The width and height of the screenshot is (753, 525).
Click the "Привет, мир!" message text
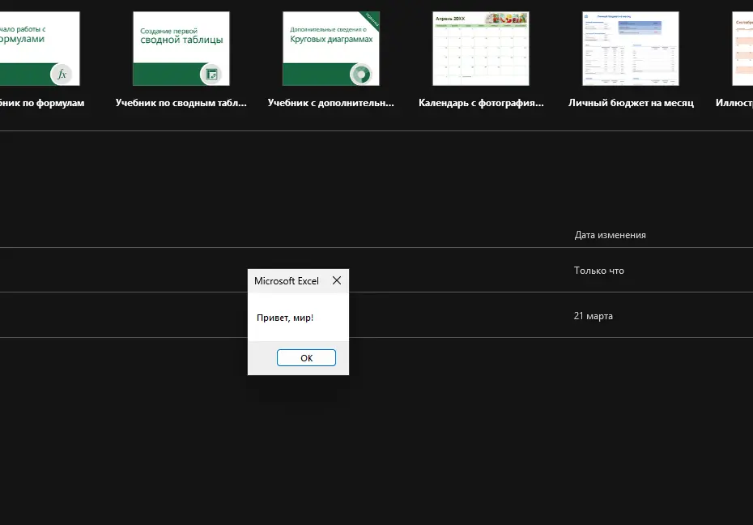coord(285,318)
